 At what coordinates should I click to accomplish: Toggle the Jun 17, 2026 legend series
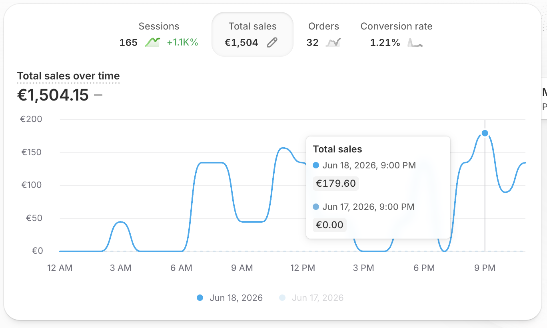coord(311,298)
